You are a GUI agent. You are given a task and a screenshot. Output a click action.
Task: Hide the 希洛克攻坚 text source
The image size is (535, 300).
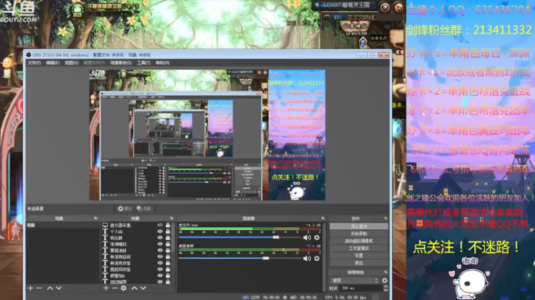point(160,263)
